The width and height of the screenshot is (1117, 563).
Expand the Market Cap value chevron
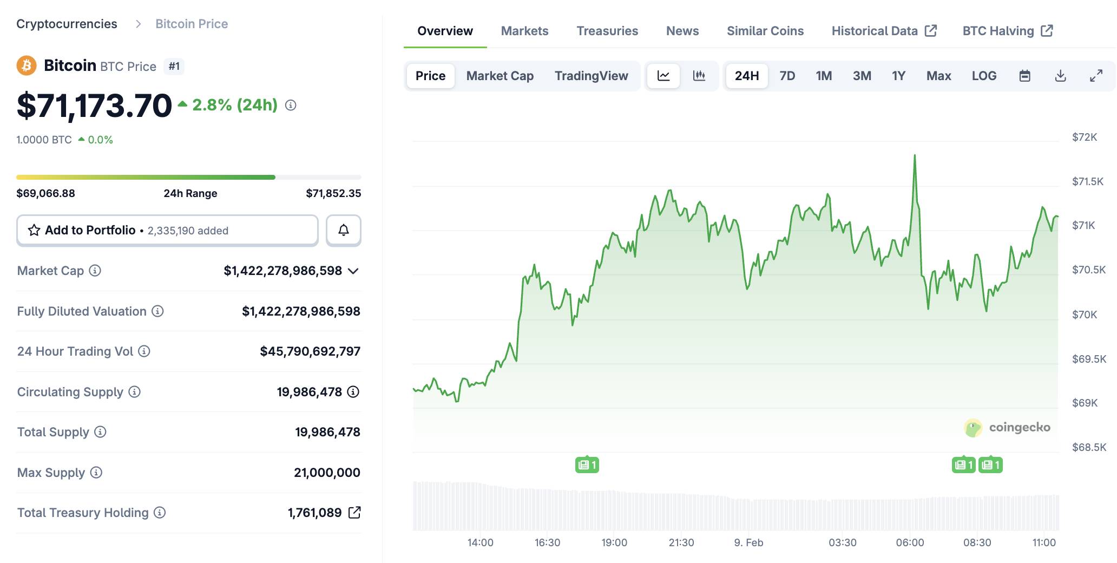click(352, 271)
